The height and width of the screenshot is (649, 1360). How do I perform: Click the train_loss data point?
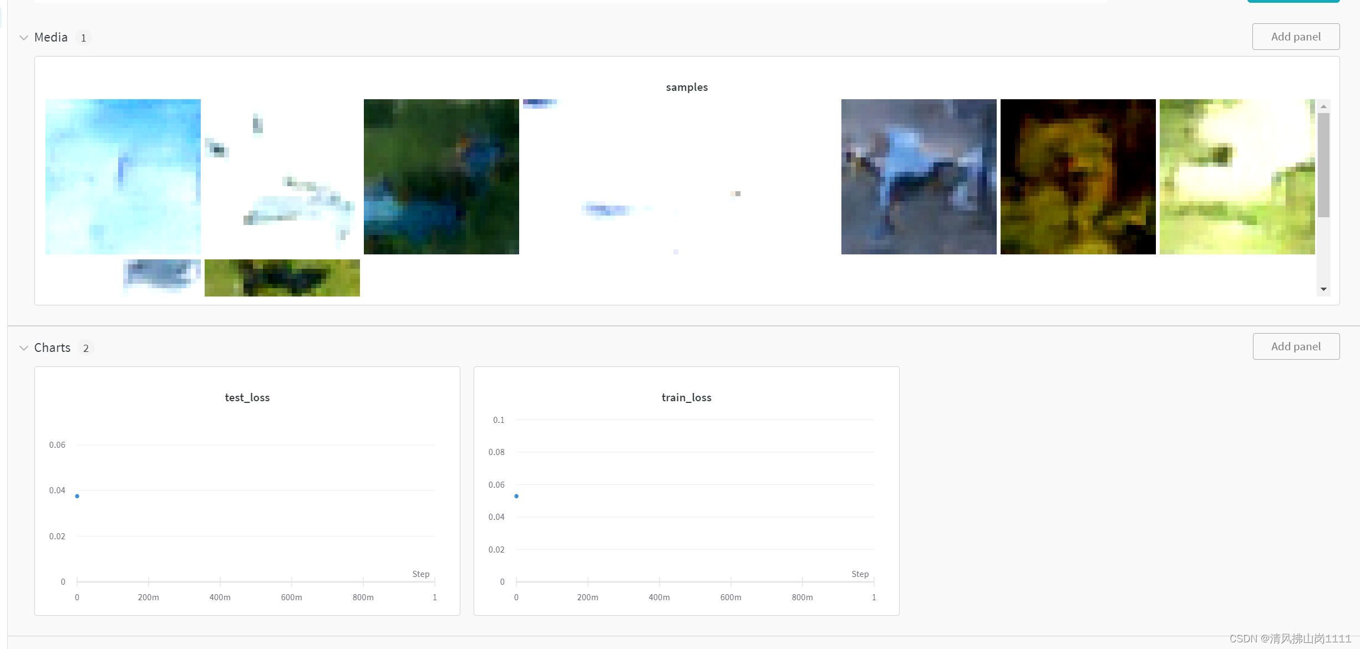click(x=516, y=496)
